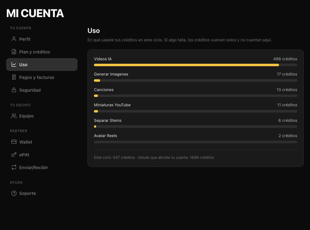Click the Soporte question mark icon
Viewport: 310px width, 230px height.
(x=14, y=193)
